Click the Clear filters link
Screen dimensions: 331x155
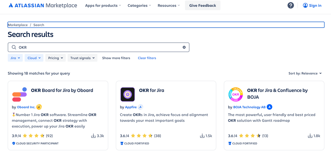tap(147, 58)
